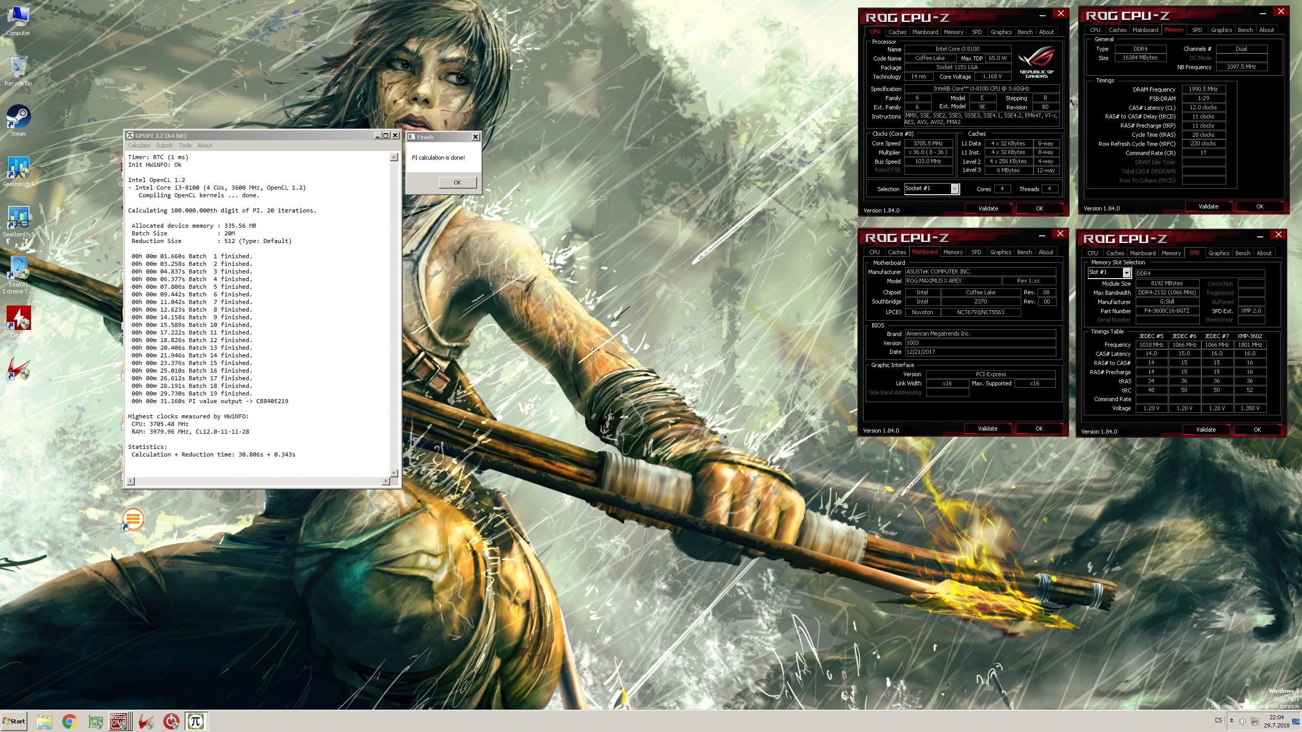Image resolution: width=1302 pixels, height=732 pixels.
Task: Switch to ROG CPU-Z taskbar group
Action: click(121, 721)
